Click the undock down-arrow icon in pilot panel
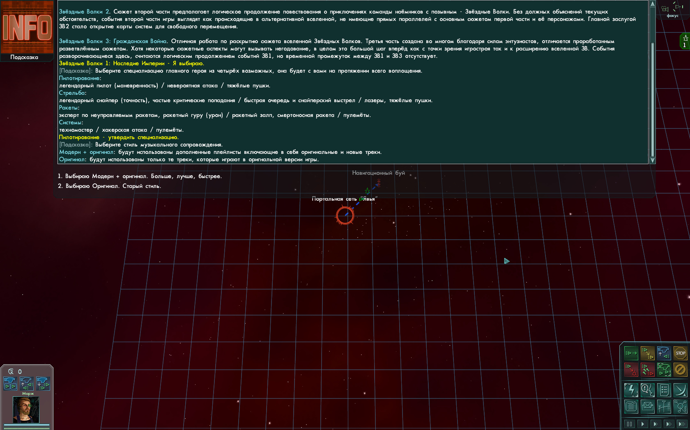The height and width of the screenshot is (430, 690). point(43,384)
